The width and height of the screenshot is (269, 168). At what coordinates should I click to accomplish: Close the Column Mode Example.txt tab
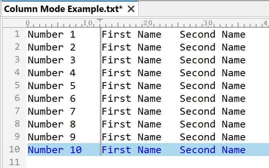click(x=131, y=9)
